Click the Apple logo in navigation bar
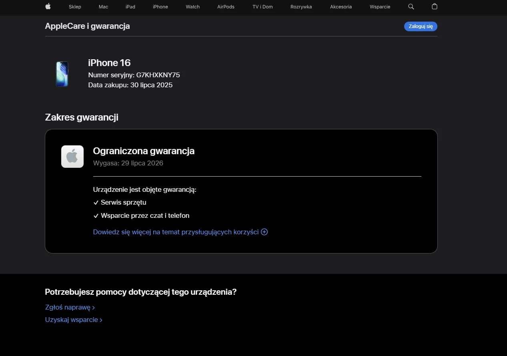The height and width of the screenshot is (356, 507). [x=48, y=6]
